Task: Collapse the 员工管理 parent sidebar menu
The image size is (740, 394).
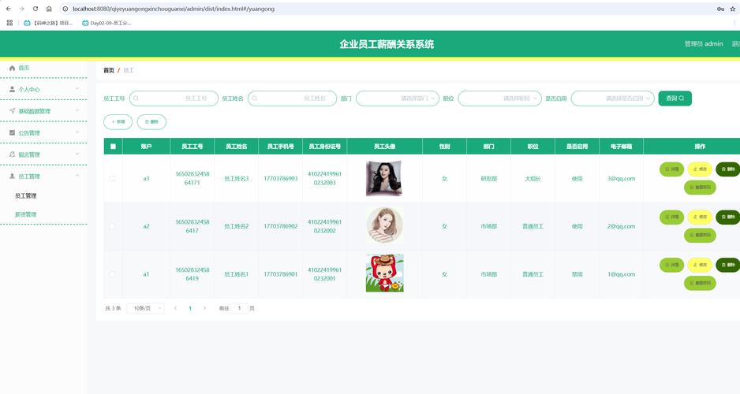Action: click(43, 176)
